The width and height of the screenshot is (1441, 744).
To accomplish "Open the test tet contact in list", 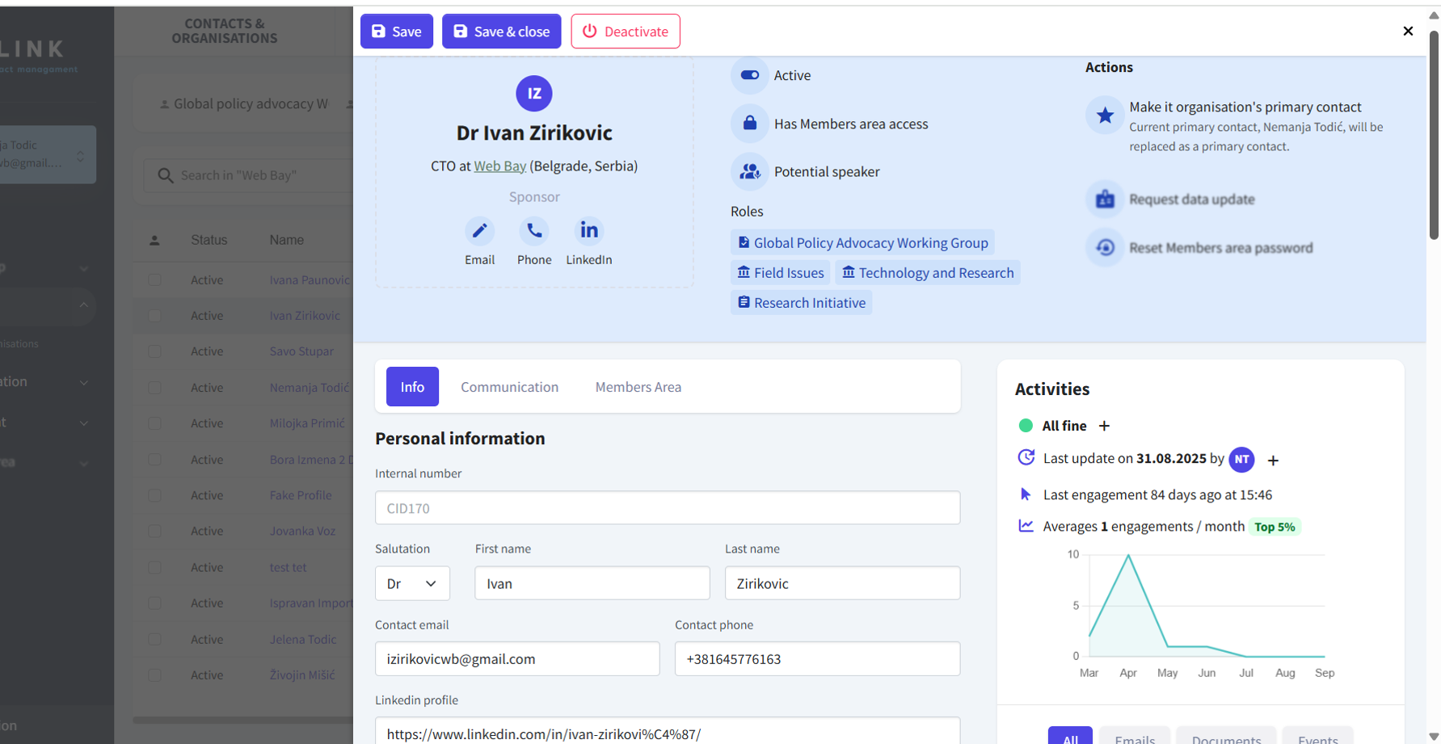I will pyautogui.click(x=288, y=567).
